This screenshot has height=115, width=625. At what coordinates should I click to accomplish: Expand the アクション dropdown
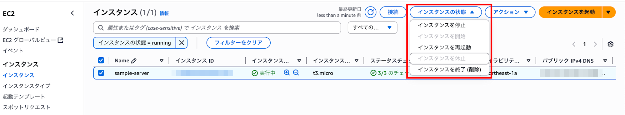[510, 12]
